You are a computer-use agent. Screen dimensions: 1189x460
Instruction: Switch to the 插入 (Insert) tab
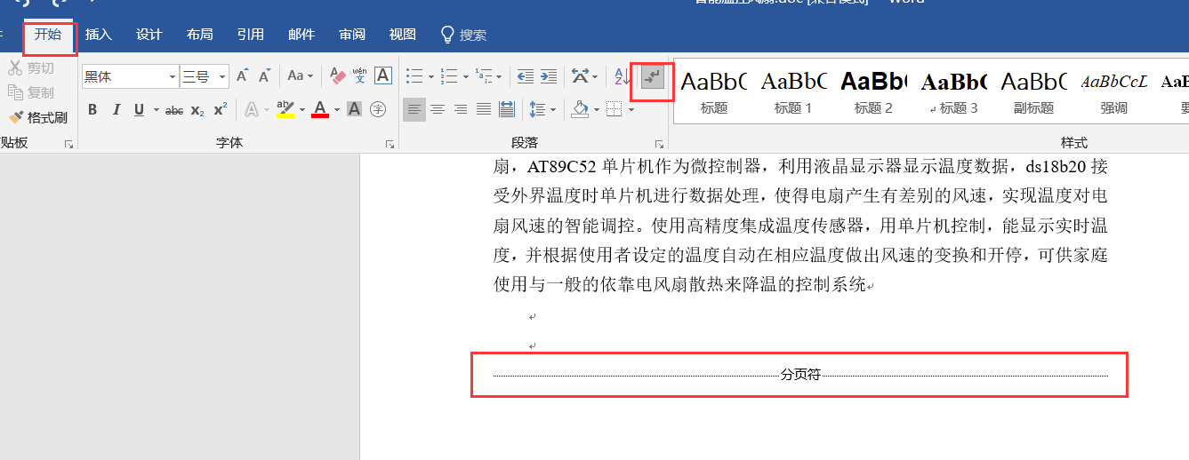pyautogui.click(x=99, y=35)
